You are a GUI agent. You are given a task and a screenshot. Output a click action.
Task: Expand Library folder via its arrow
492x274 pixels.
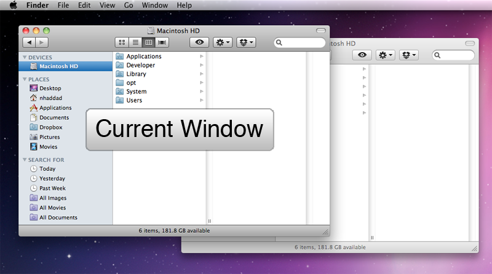coord(202,74)
